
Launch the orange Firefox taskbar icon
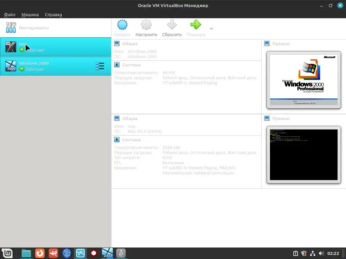(x=40, y=253)
